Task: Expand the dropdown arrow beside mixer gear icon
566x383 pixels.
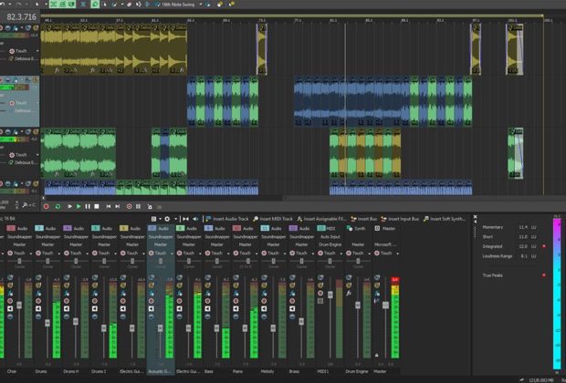Action: point(175,219)
